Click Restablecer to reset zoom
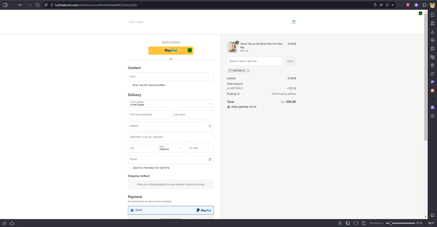This screenshot has height=227, width=437. (376, 223)
